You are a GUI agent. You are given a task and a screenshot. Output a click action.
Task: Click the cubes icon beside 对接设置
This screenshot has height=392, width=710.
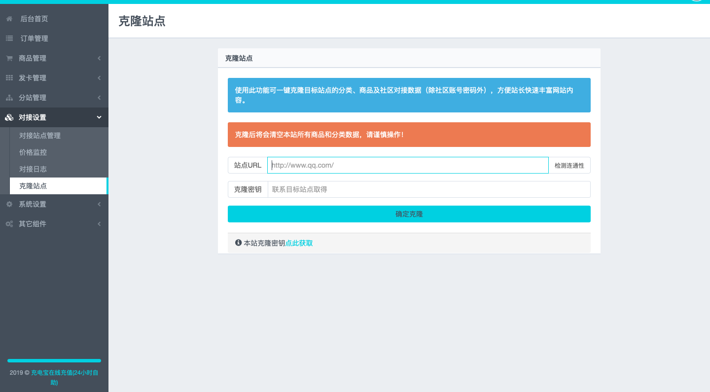pyautogui.click(x=9, y=117)
